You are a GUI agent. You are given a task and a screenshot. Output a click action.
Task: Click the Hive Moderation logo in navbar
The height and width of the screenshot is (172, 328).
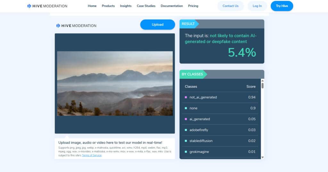coord(47,6)
